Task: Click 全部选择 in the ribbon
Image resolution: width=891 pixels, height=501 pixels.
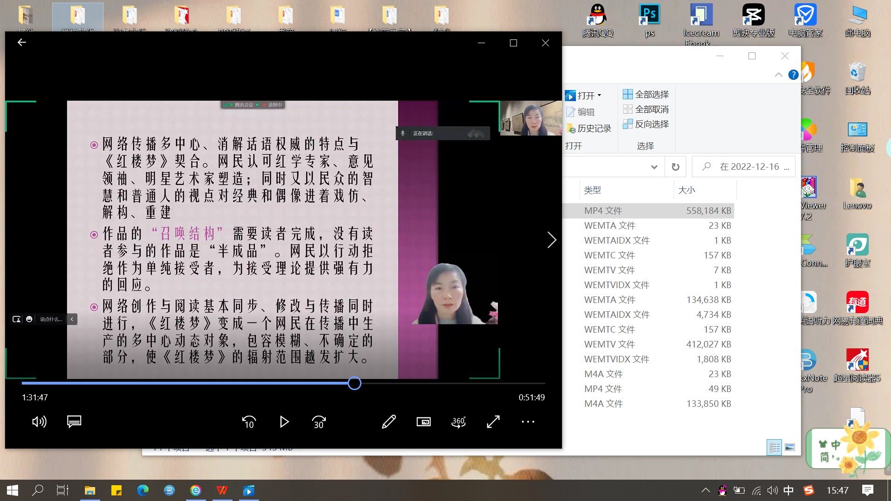Action: coord(646,95)
